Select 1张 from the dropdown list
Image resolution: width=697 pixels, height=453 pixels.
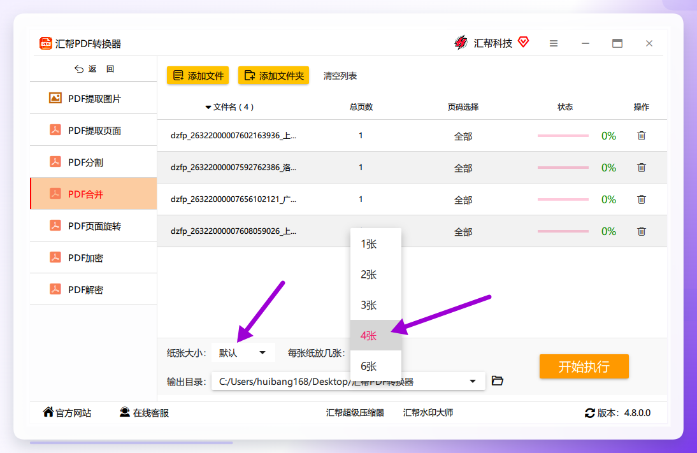(x=376, y=244)
